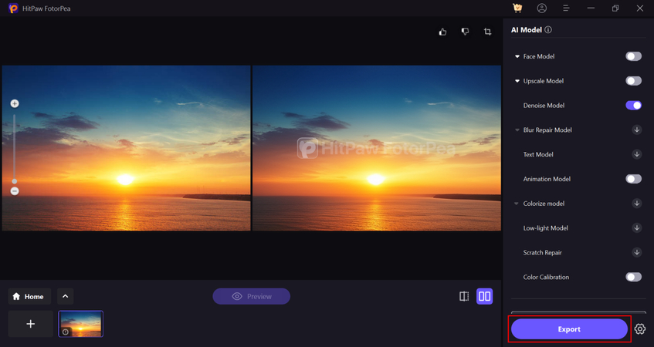Click the Export button
The width and height of the screenshot is (654, 347).
click(569, 329)
